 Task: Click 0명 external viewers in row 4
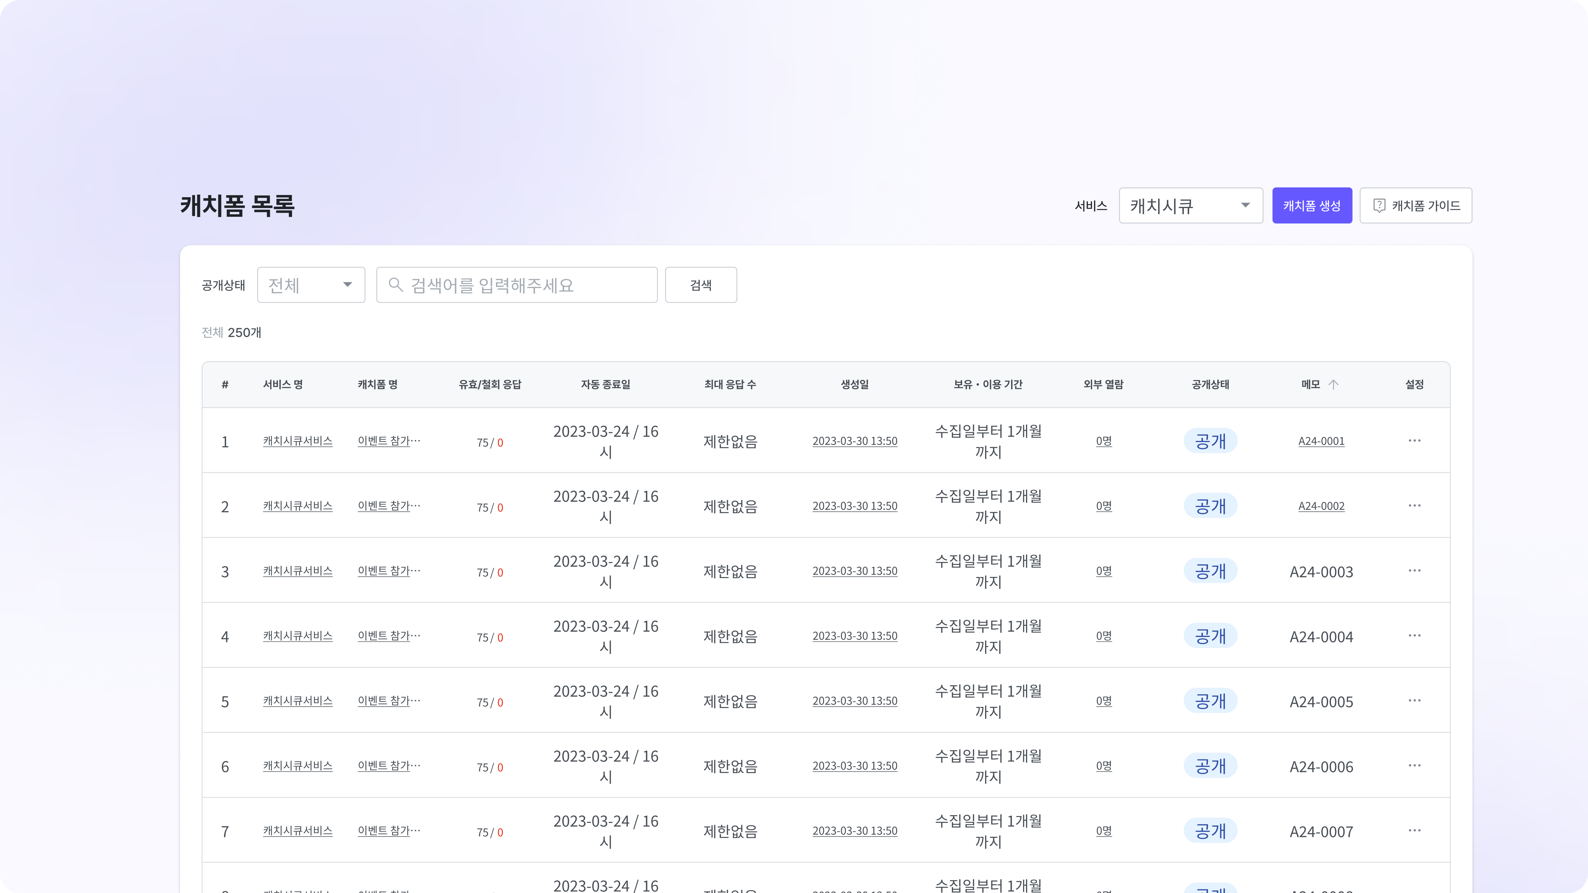1104,635
